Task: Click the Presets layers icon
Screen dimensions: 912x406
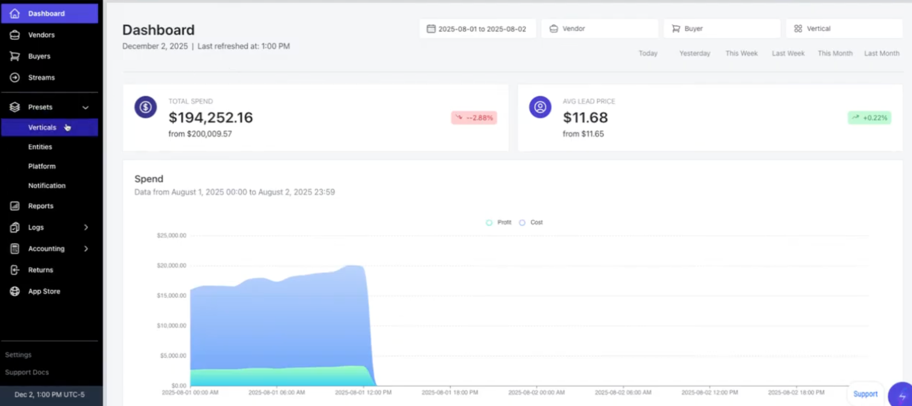Action: [15, 107]
